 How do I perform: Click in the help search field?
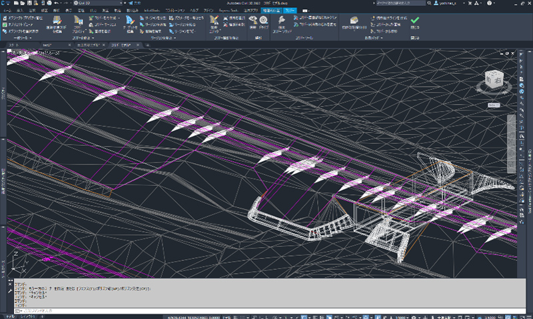400,3
